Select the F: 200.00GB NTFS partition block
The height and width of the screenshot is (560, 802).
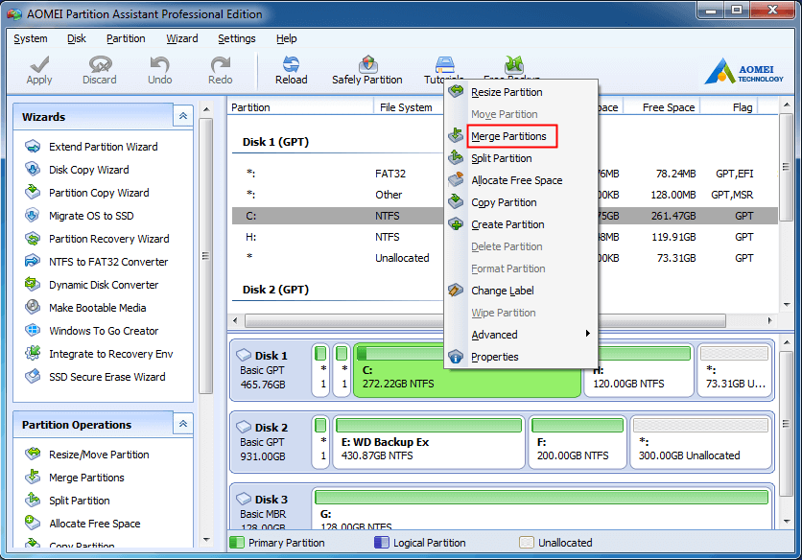[x=577, y=442]
